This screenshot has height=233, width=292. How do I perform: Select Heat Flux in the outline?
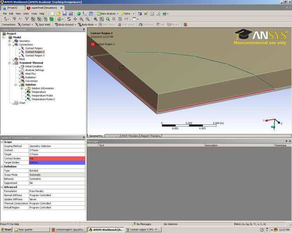pos(30,74)
